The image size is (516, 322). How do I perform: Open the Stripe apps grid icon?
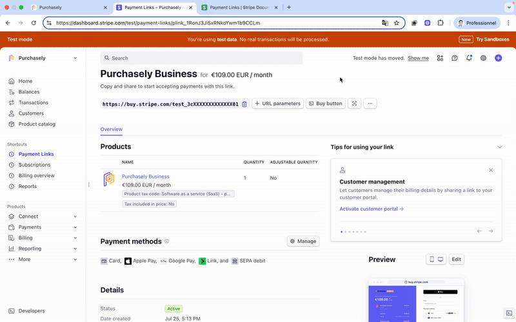440,58
